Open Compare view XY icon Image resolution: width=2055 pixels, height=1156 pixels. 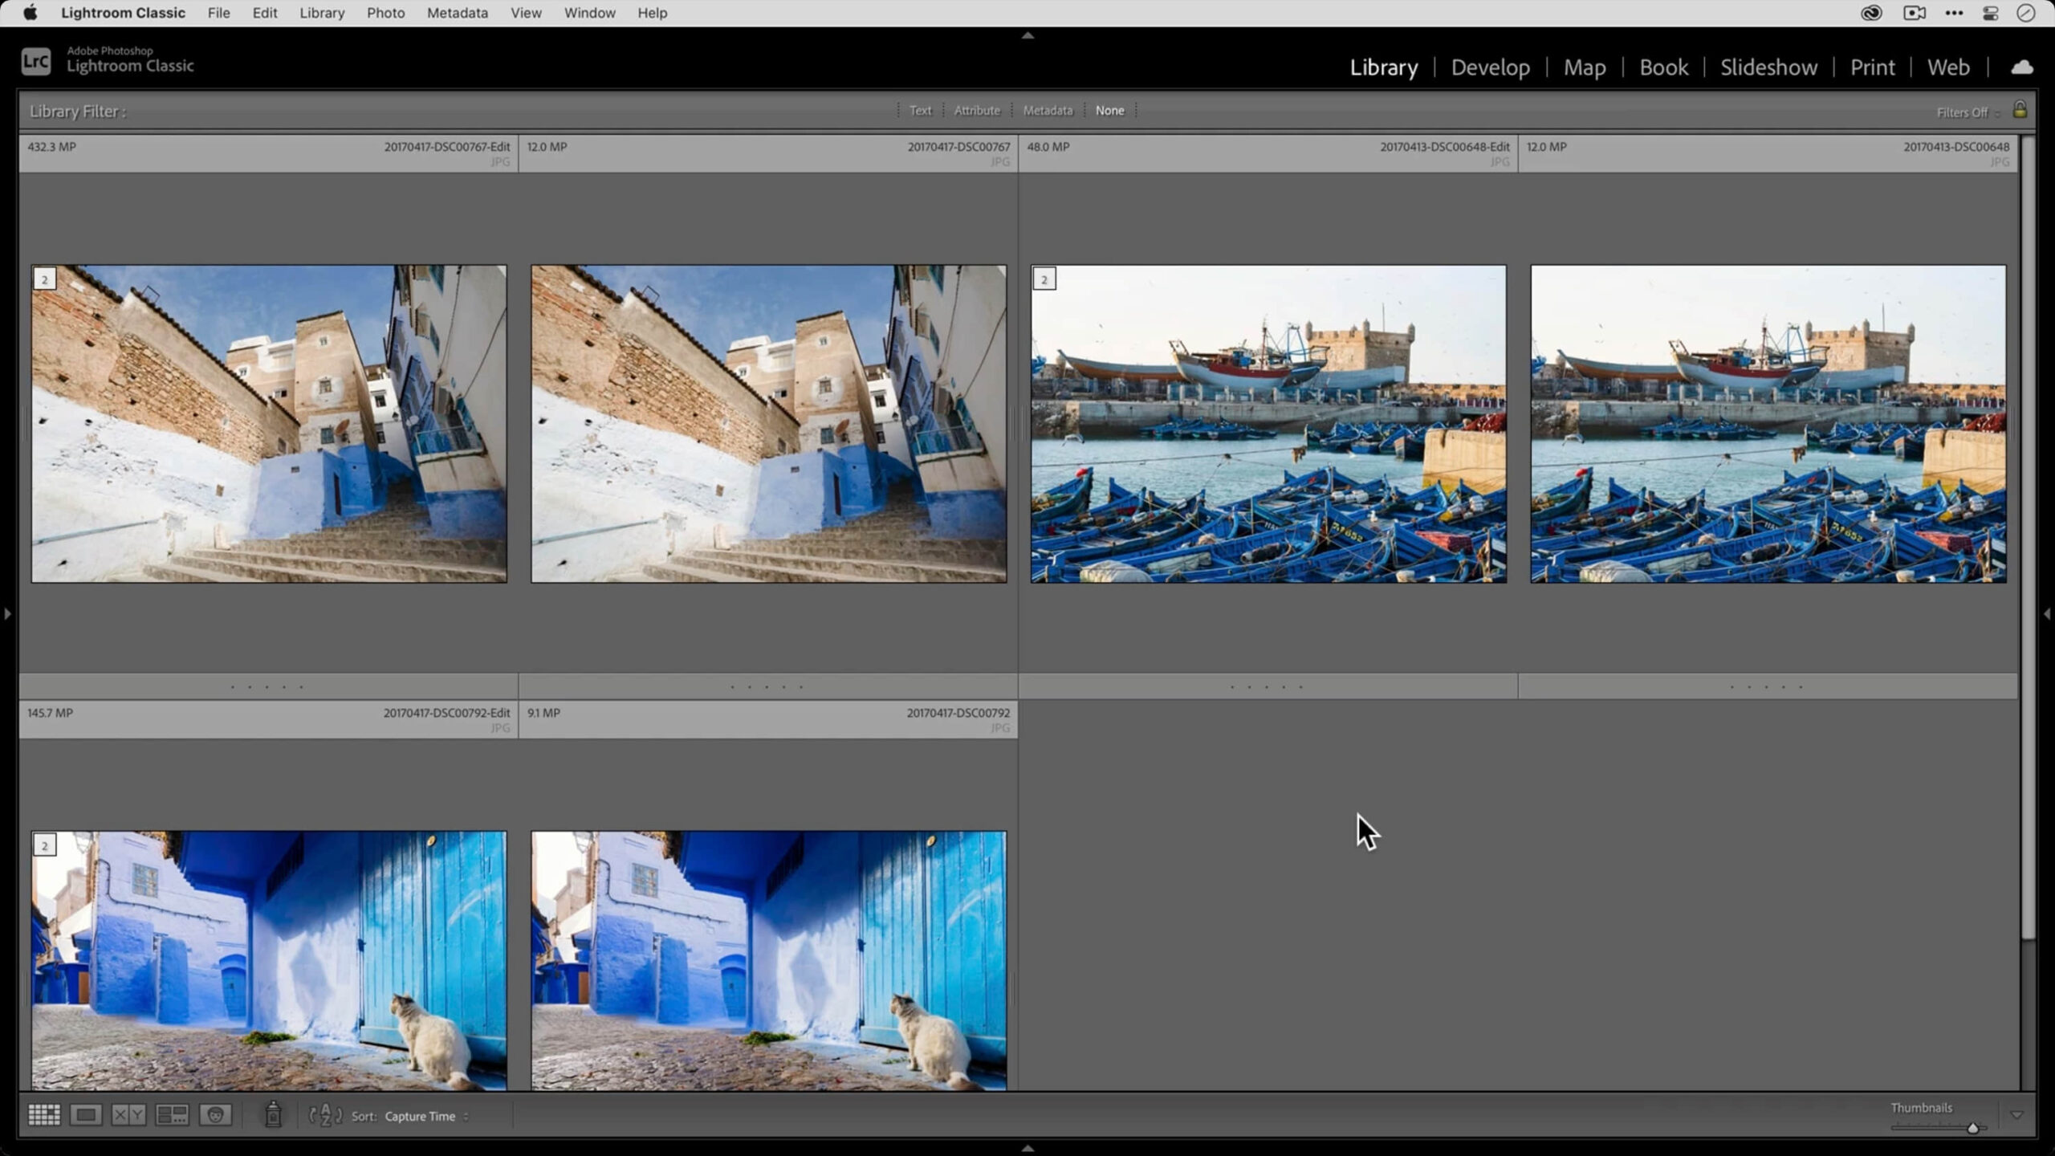(128, 1115)
